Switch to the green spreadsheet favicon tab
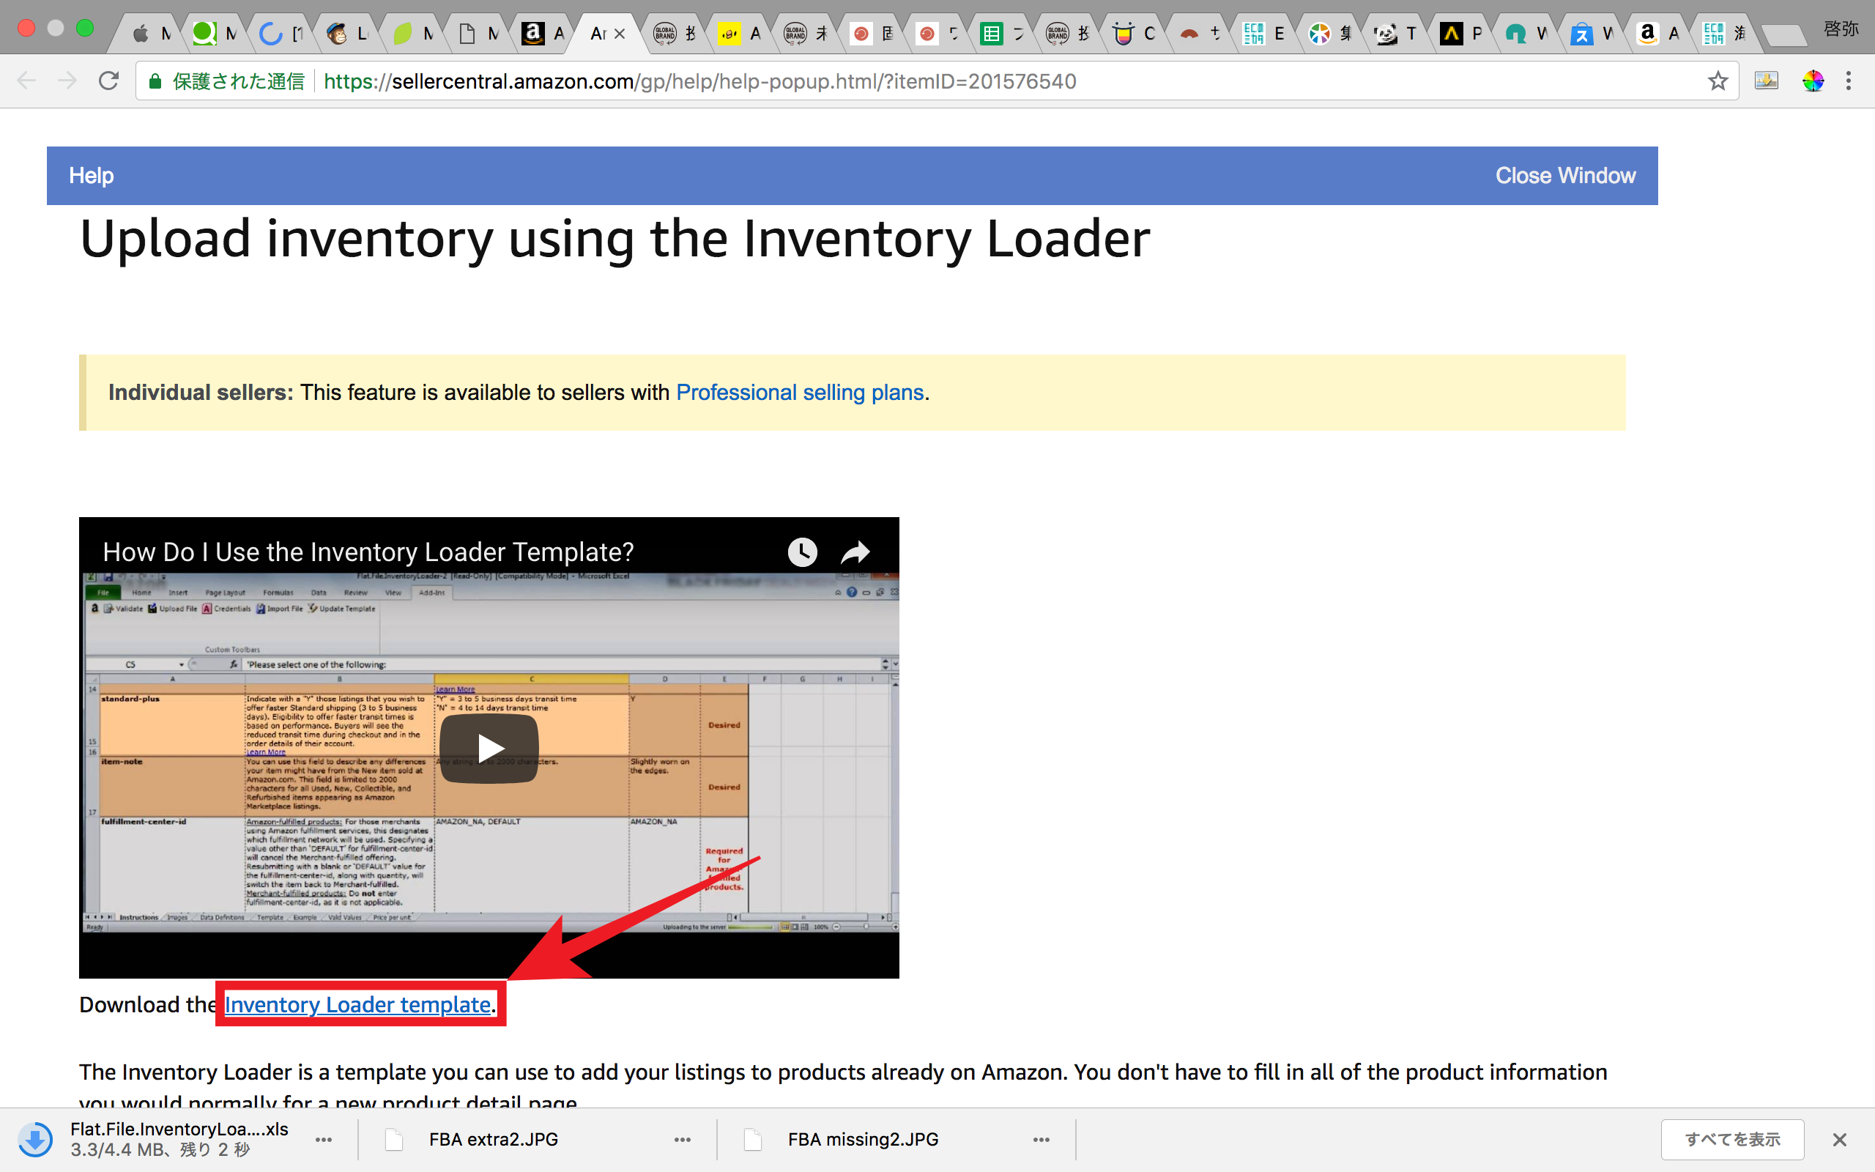 991,34
